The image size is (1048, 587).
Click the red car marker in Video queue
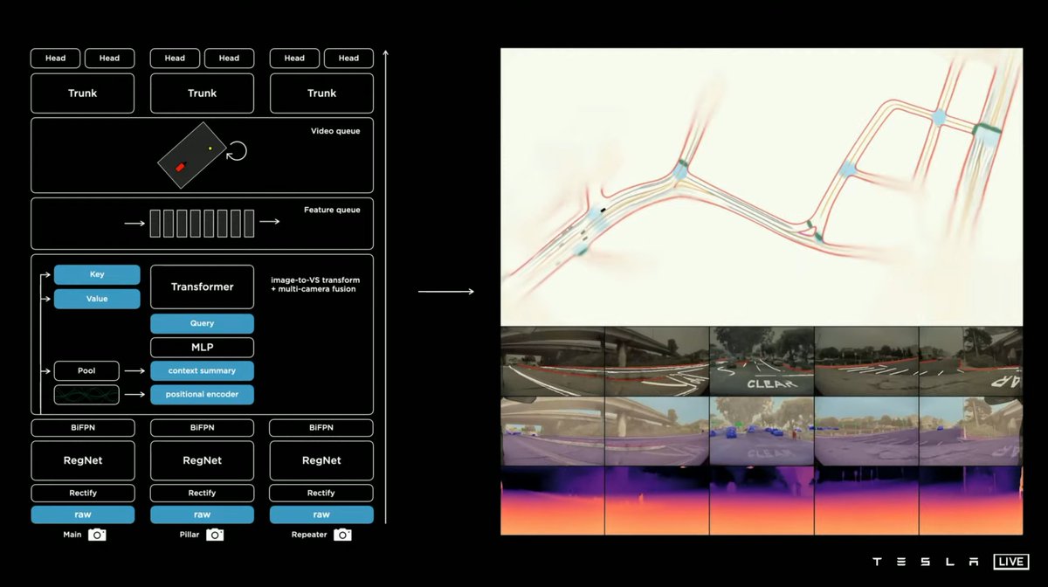(x=181, y=166)
